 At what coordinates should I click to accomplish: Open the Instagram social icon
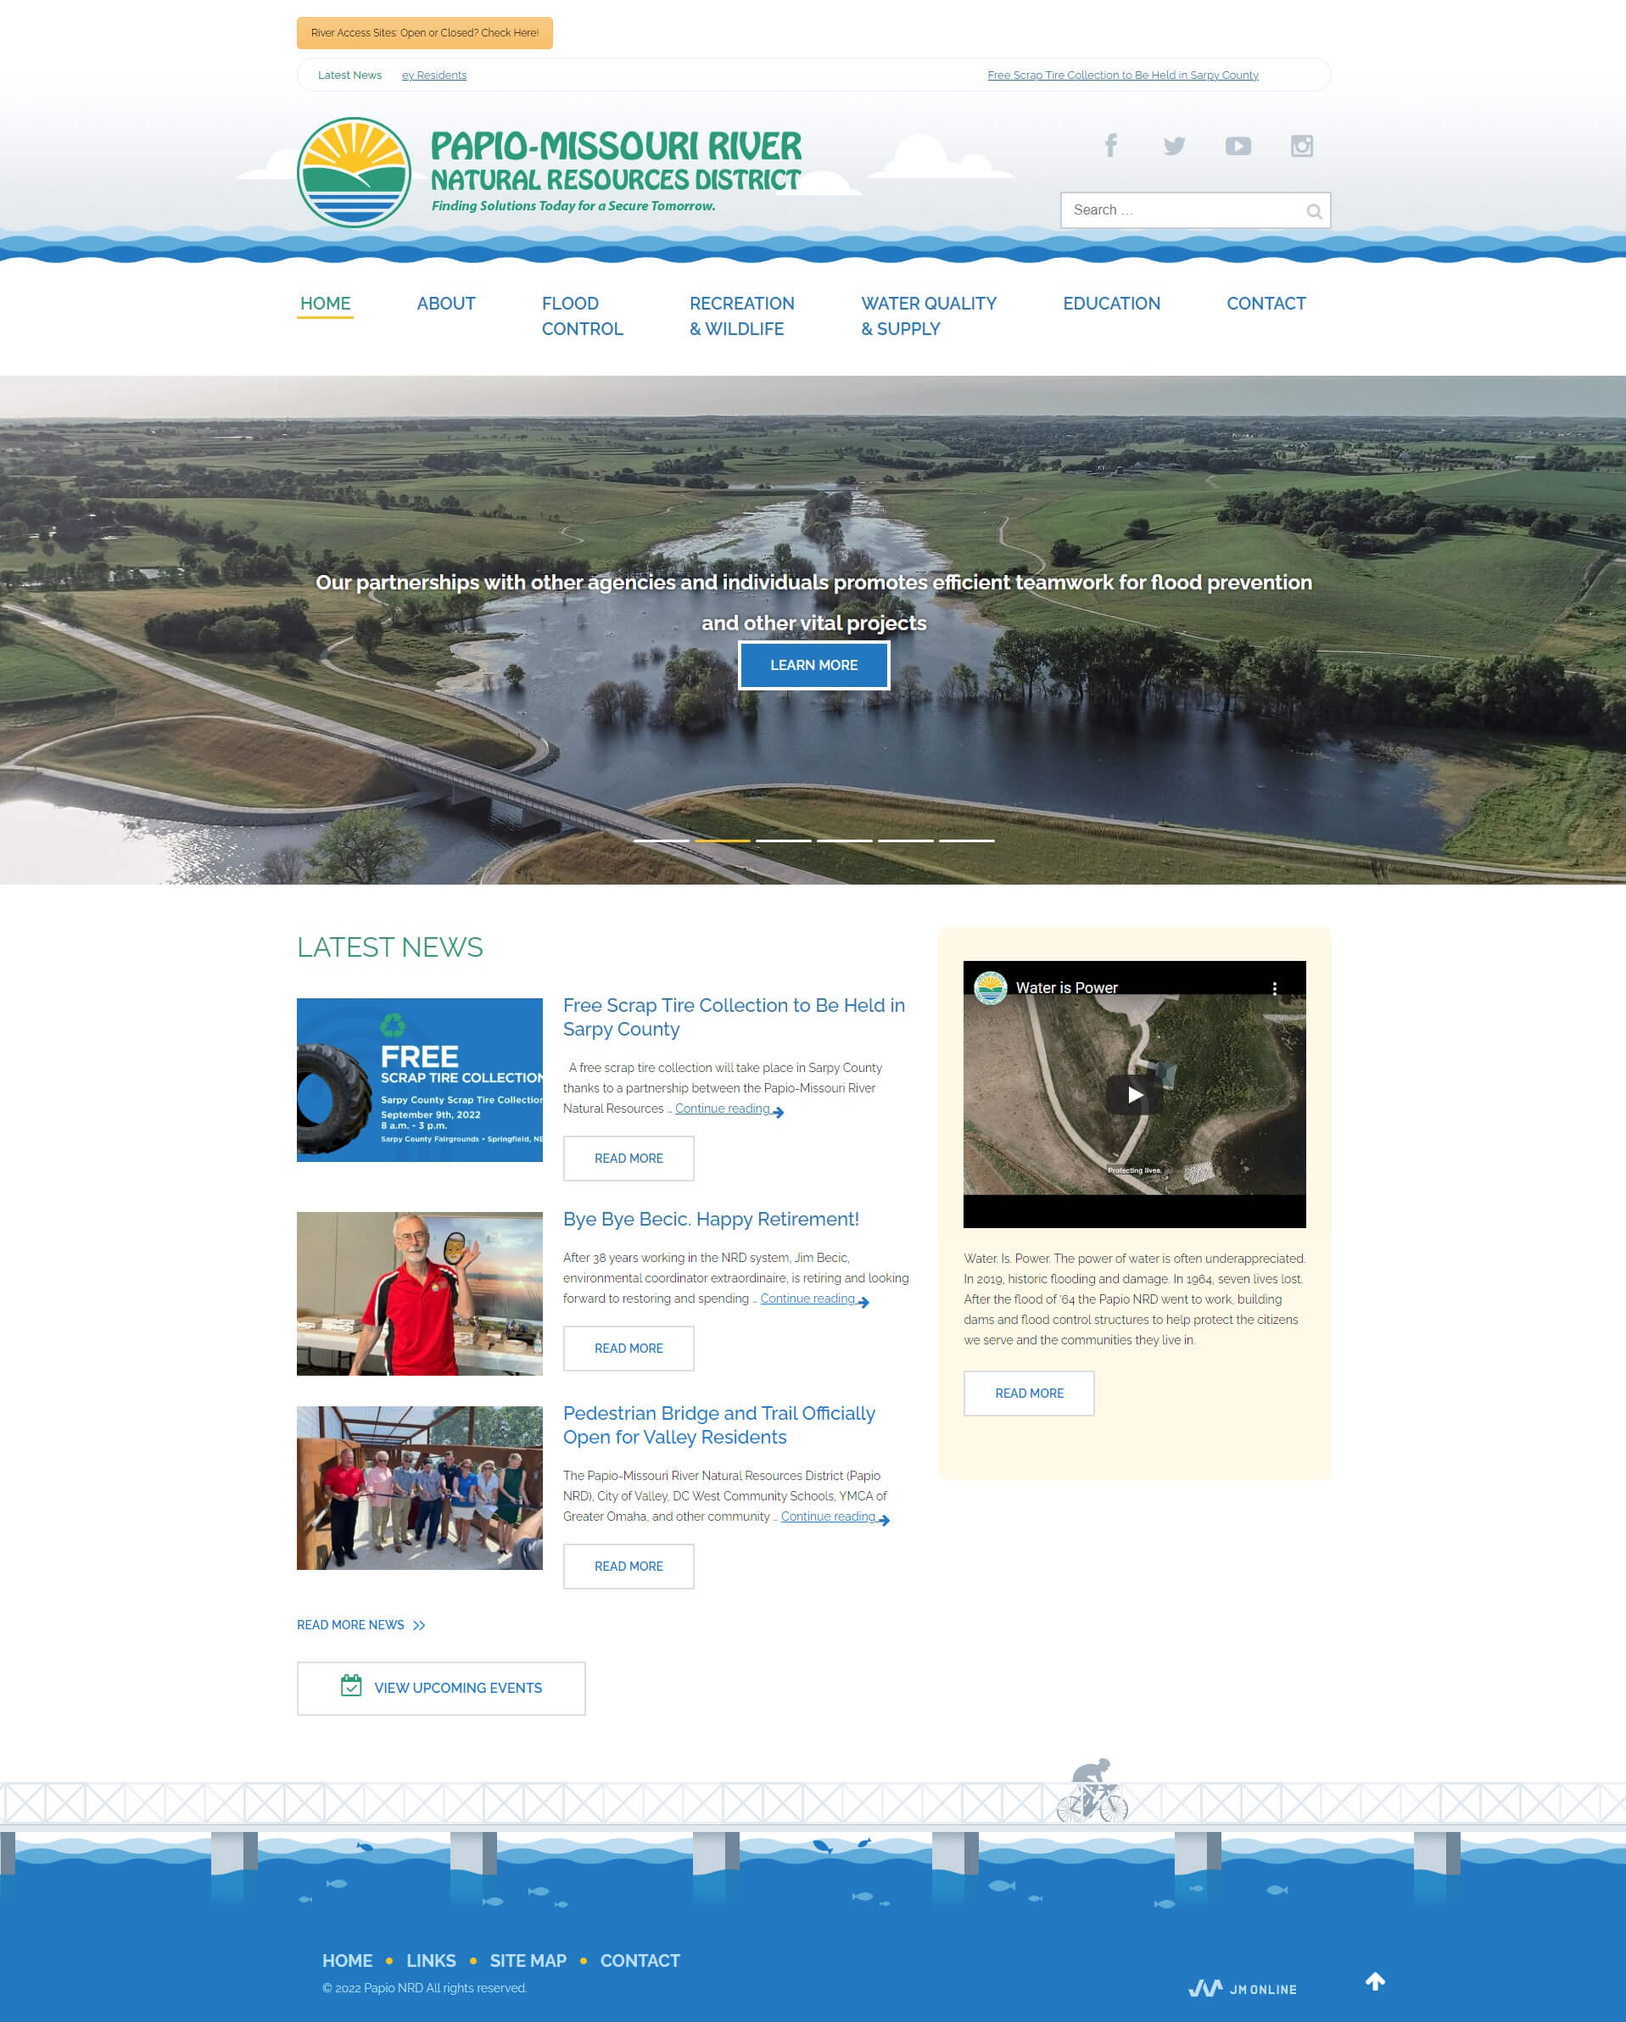pos(1301,145)
